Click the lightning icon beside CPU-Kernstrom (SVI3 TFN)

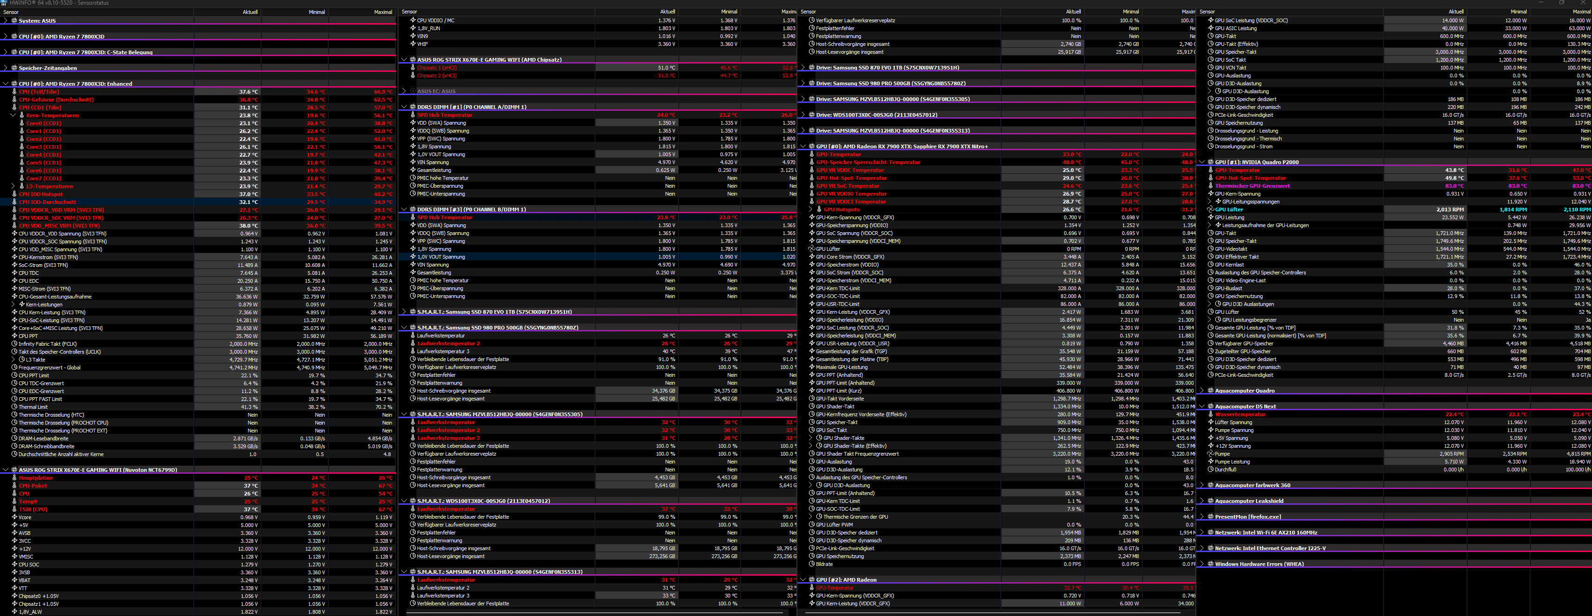(14, 257)
